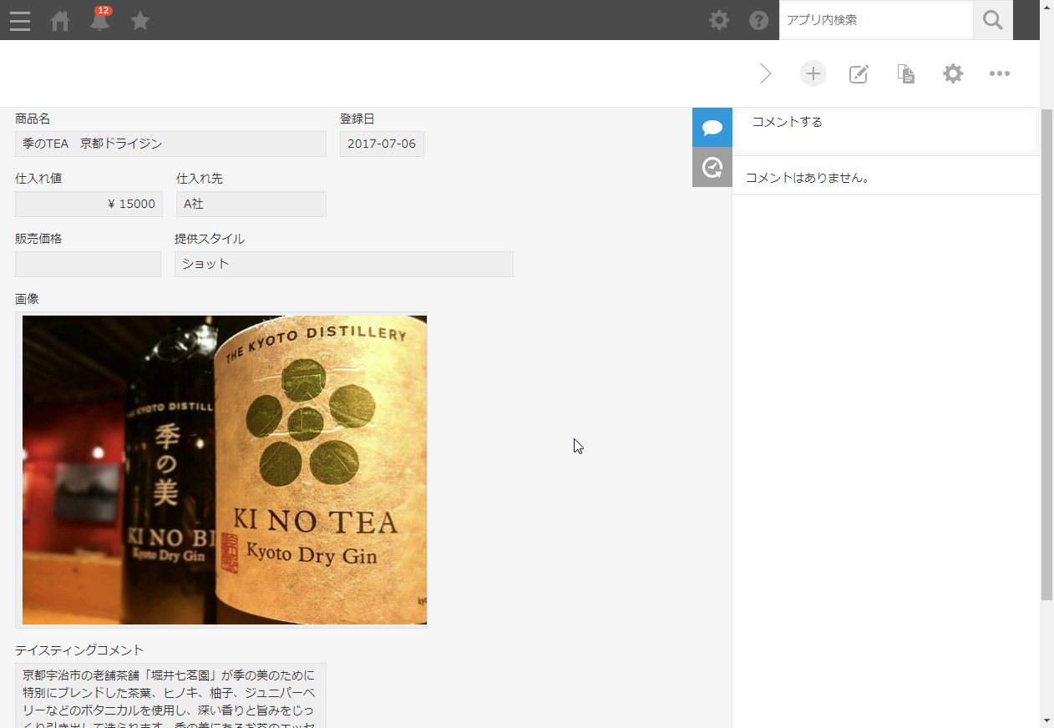This screenshot has width=1054, height=728.
Task: Open notifications bell with 12 badge
Action: [x=100, y=18]
